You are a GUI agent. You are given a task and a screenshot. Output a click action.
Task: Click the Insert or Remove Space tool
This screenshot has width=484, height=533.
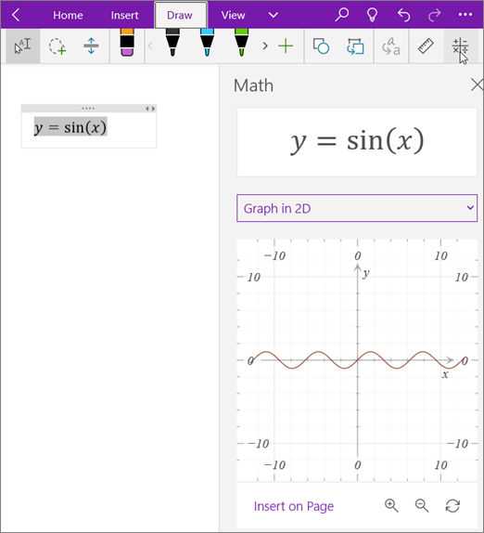(91, 46)
